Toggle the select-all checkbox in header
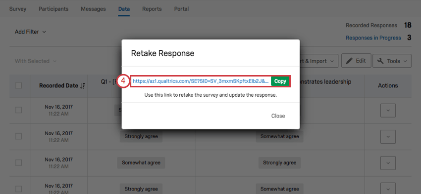Viewport: 421px width, 194px height. coord(18,85)
